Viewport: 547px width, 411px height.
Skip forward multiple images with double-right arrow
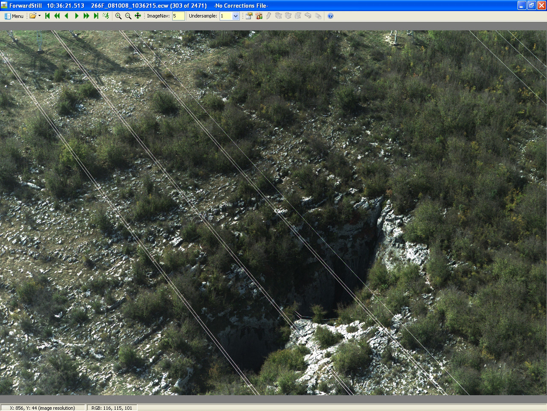pyautogui.click(x=86, y=16)
